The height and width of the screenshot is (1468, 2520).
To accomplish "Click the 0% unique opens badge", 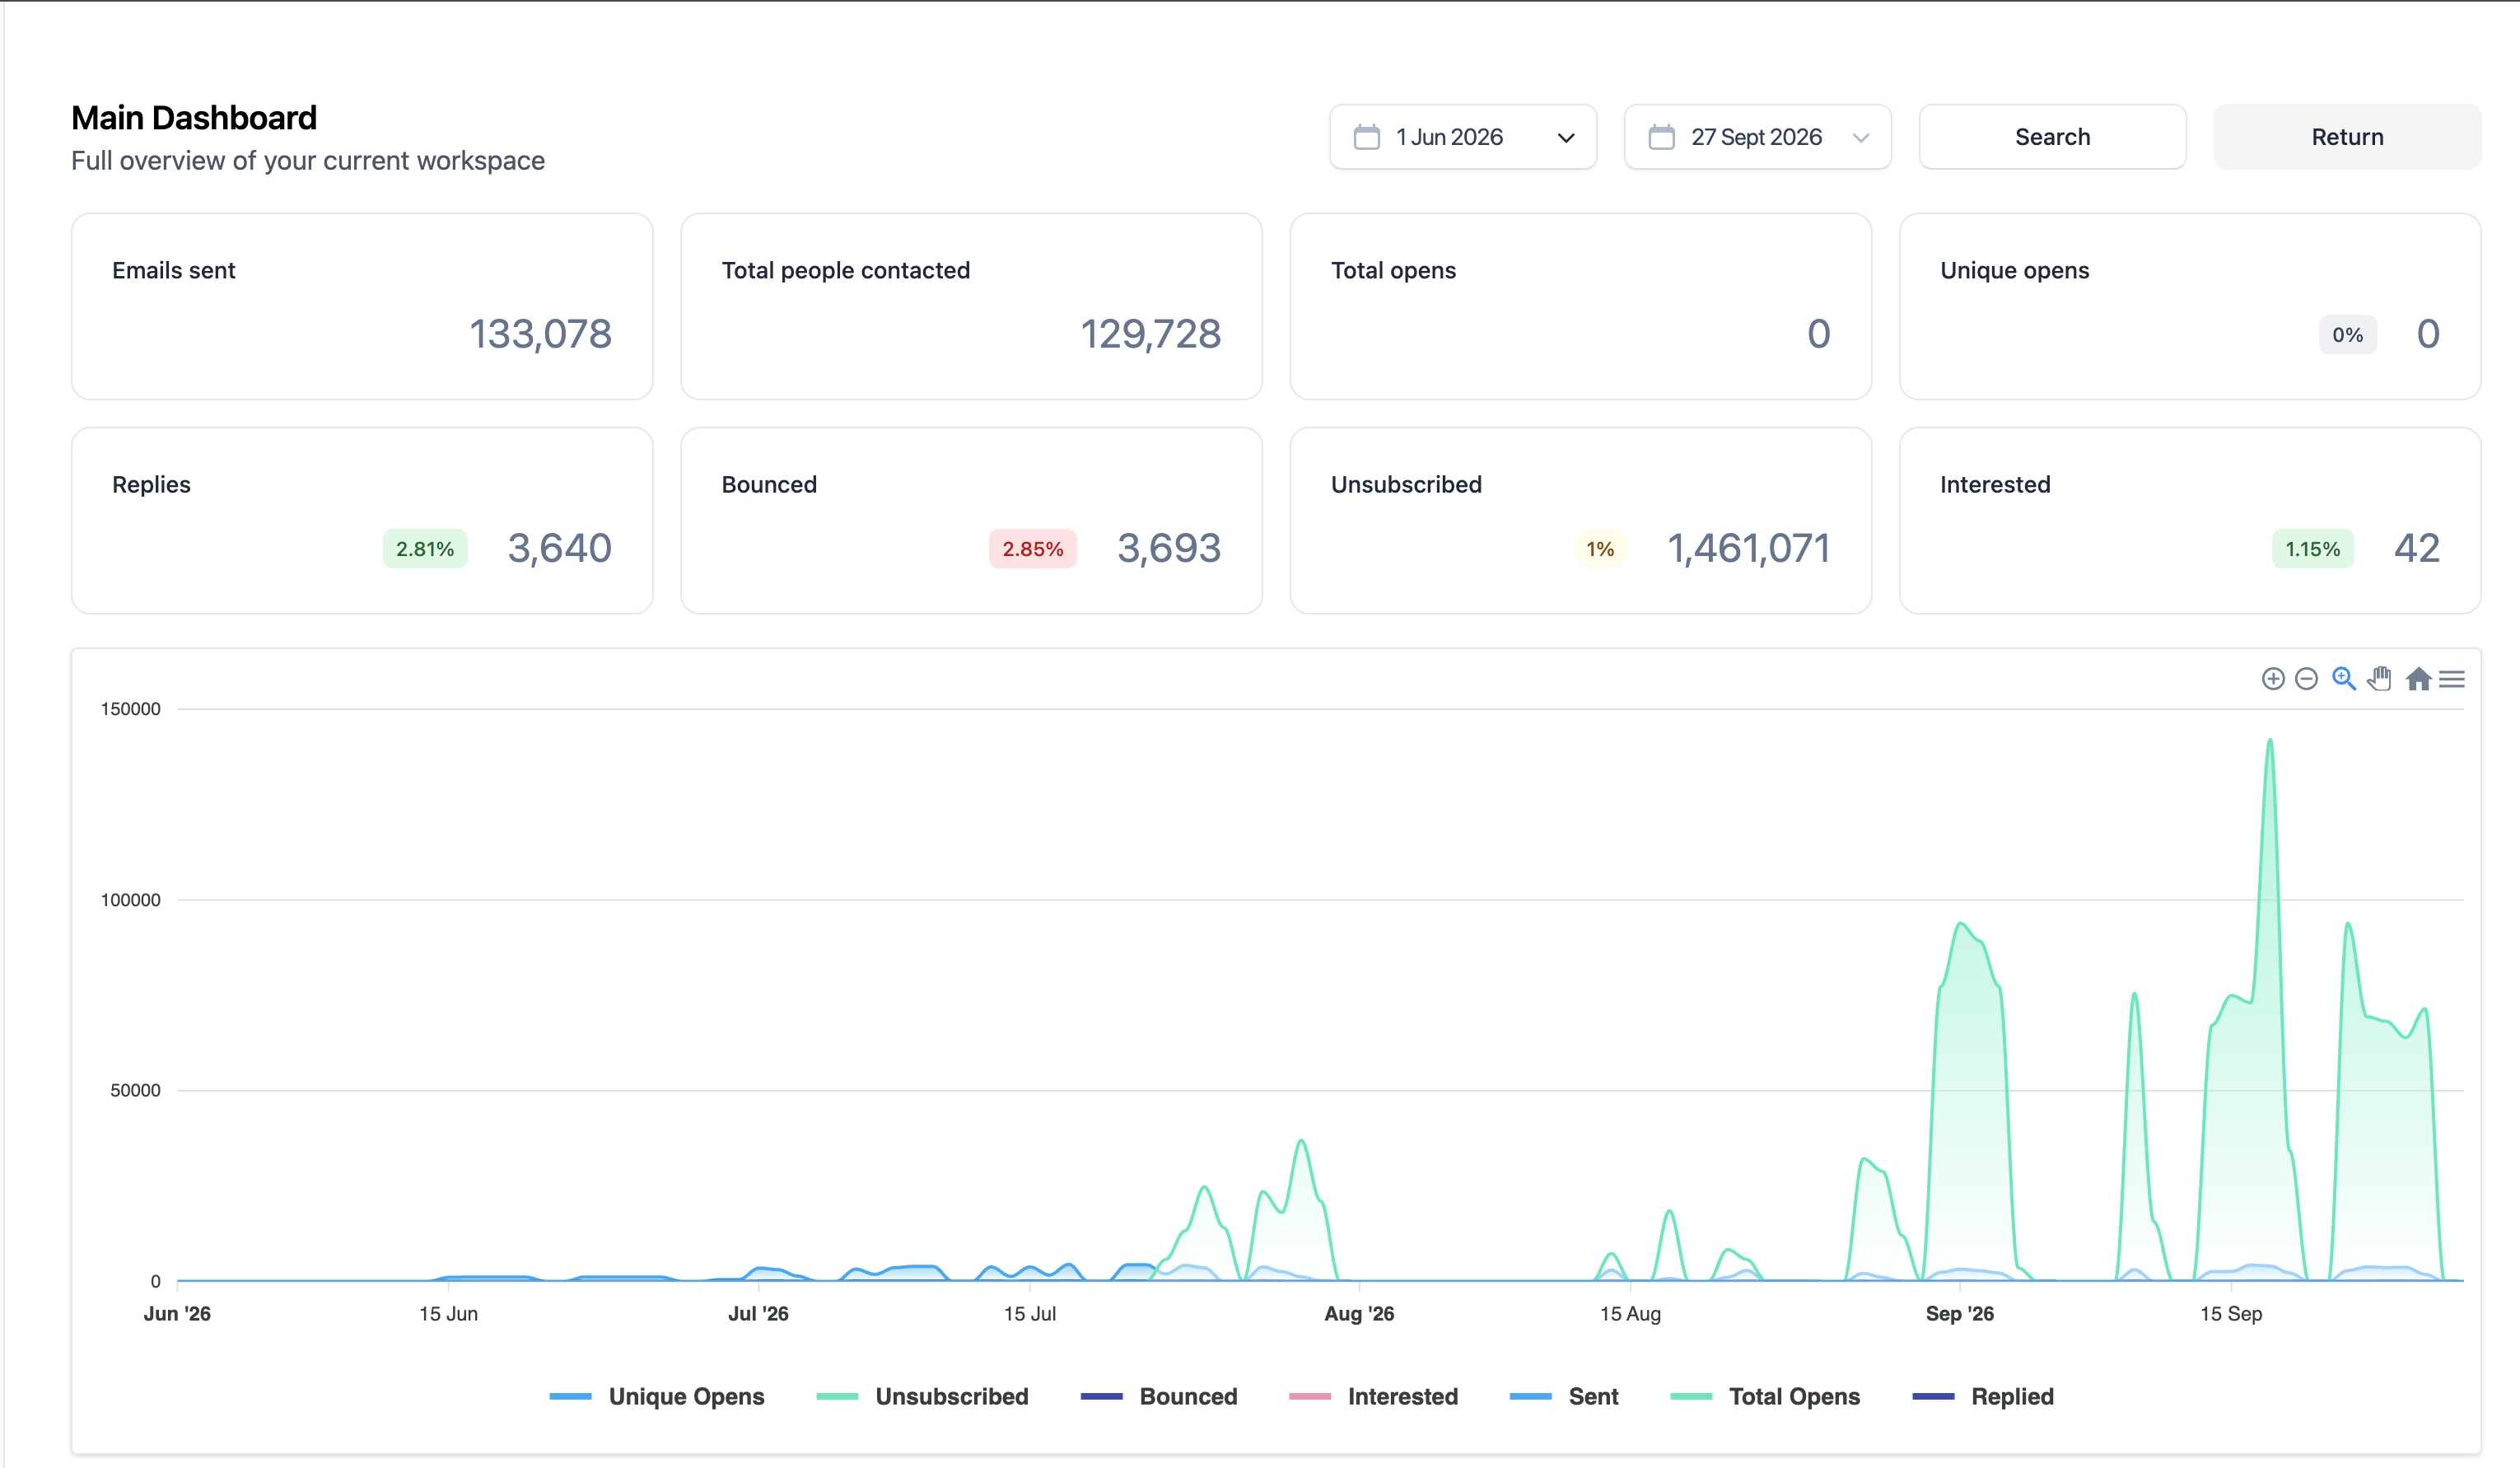I will [2347, 335].
